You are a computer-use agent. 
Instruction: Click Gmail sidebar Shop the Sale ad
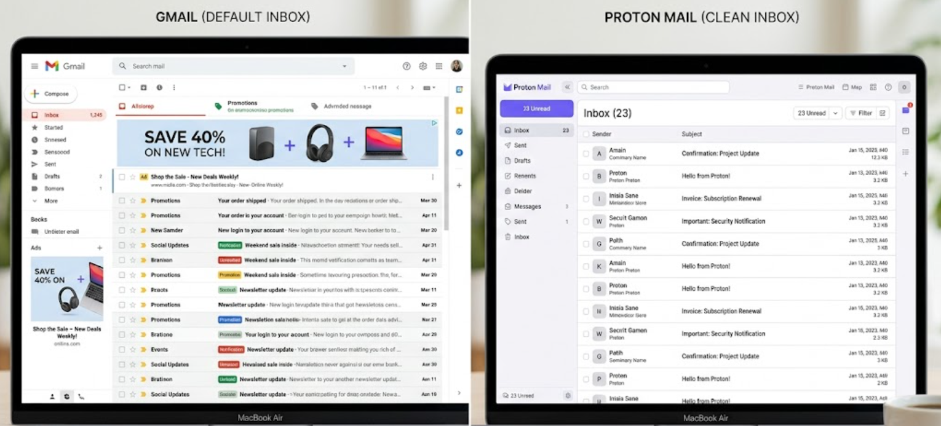[67, 301]
